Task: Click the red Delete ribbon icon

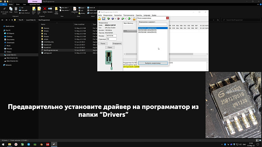Action: tap(45, 10)
